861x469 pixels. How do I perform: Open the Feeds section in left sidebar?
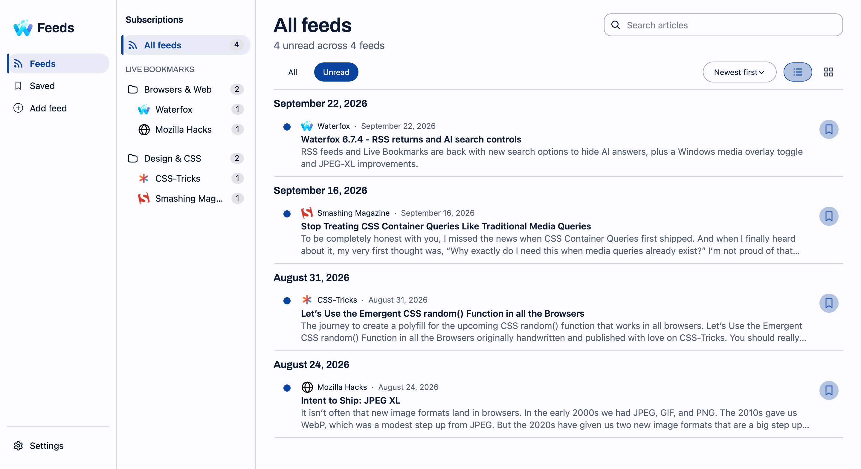coord(58,63)
